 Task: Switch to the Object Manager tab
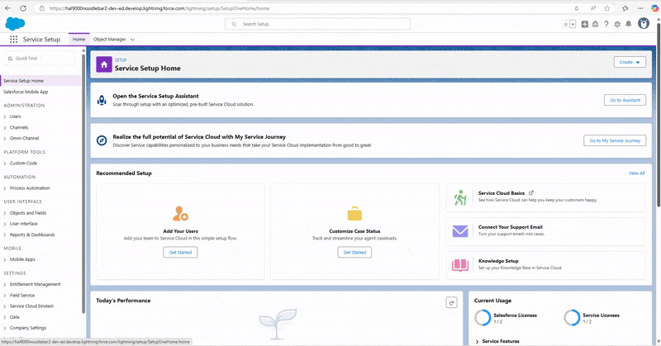[110, 39]
